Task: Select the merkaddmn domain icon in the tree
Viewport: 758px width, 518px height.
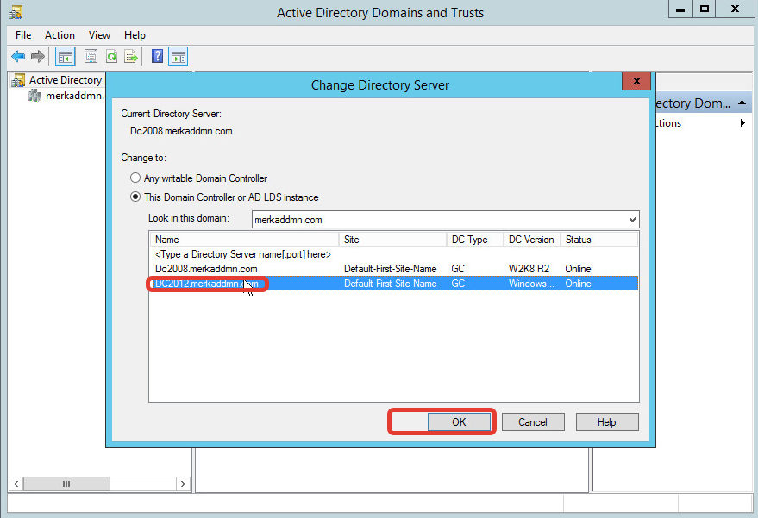Action: [34, 96]
